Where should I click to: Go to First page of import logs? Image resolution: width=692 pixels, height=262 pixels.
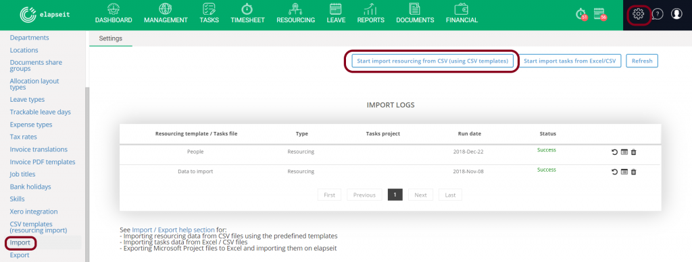coord(330,195)
